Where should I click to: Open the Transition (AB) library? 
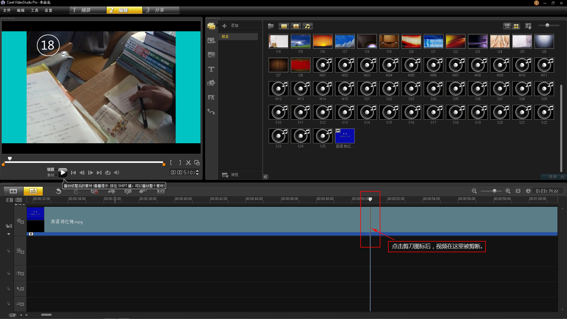click(211, 55)
